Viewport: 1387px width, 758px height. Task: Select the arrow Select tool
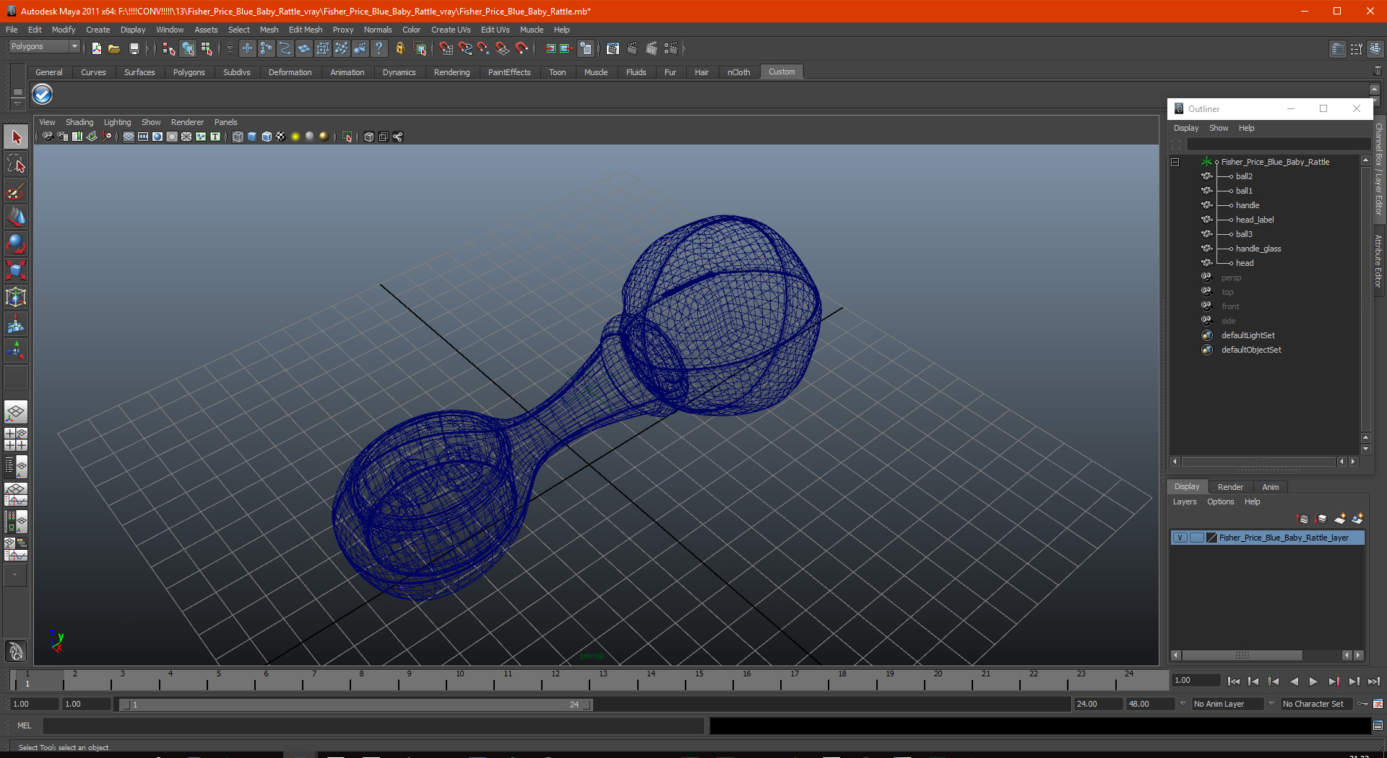click(x=16, y=137)
